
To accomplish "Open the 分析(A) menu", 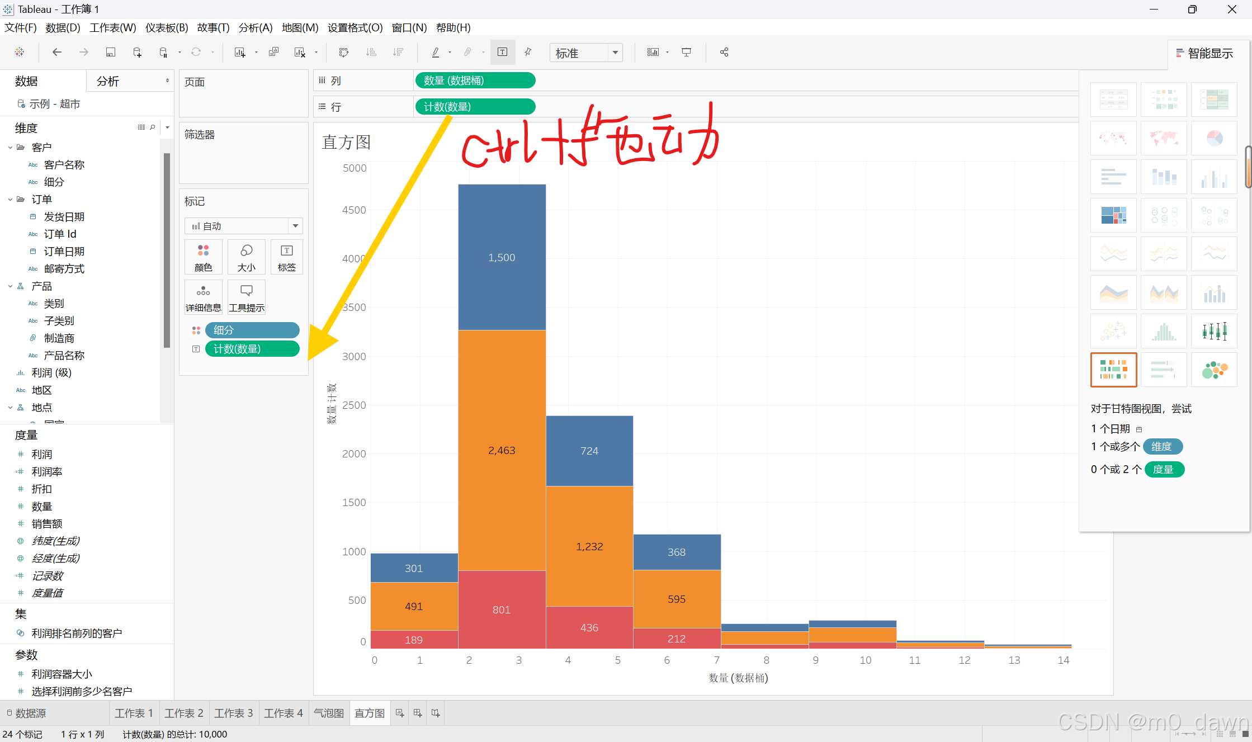I will [255, 27].
